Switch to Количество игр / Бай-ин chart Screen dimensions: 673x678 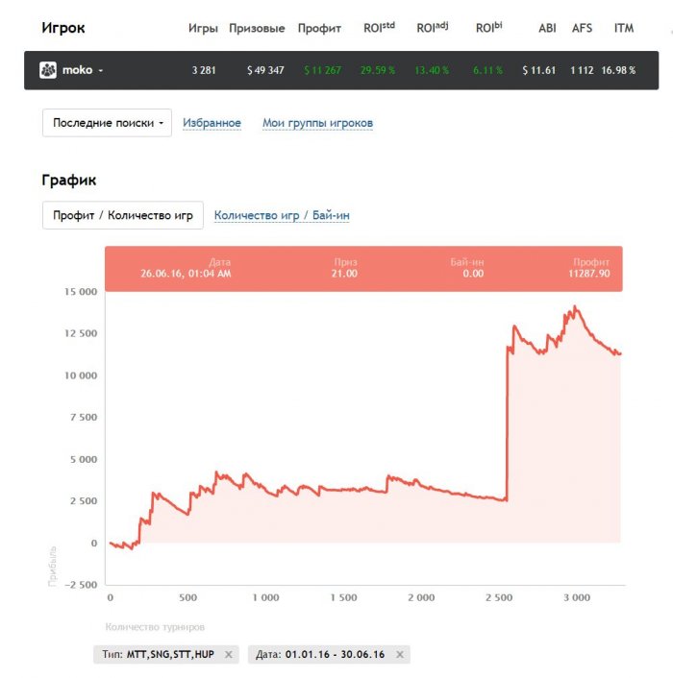(x=282, y=216)
